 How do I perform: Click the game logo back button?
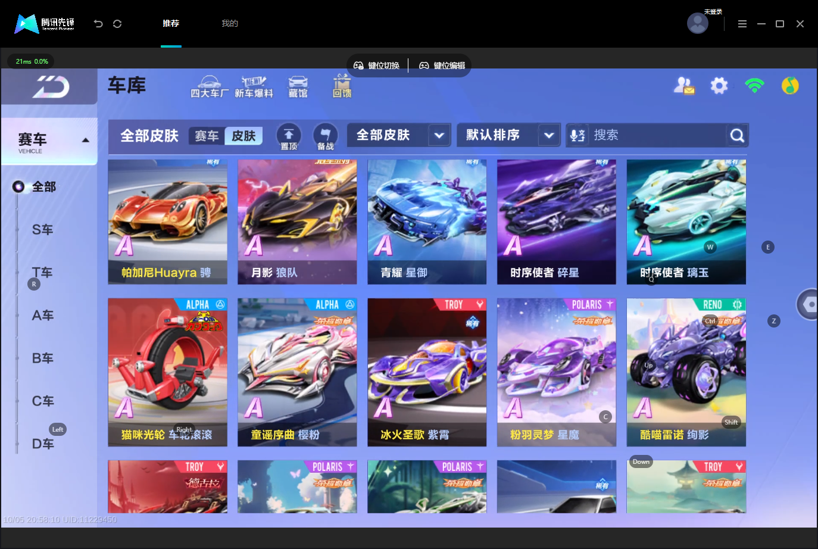50,87
